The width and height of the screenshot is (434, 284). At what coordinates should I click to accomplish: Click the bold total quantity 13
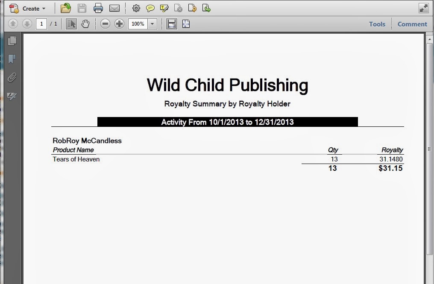coord(332,168)
